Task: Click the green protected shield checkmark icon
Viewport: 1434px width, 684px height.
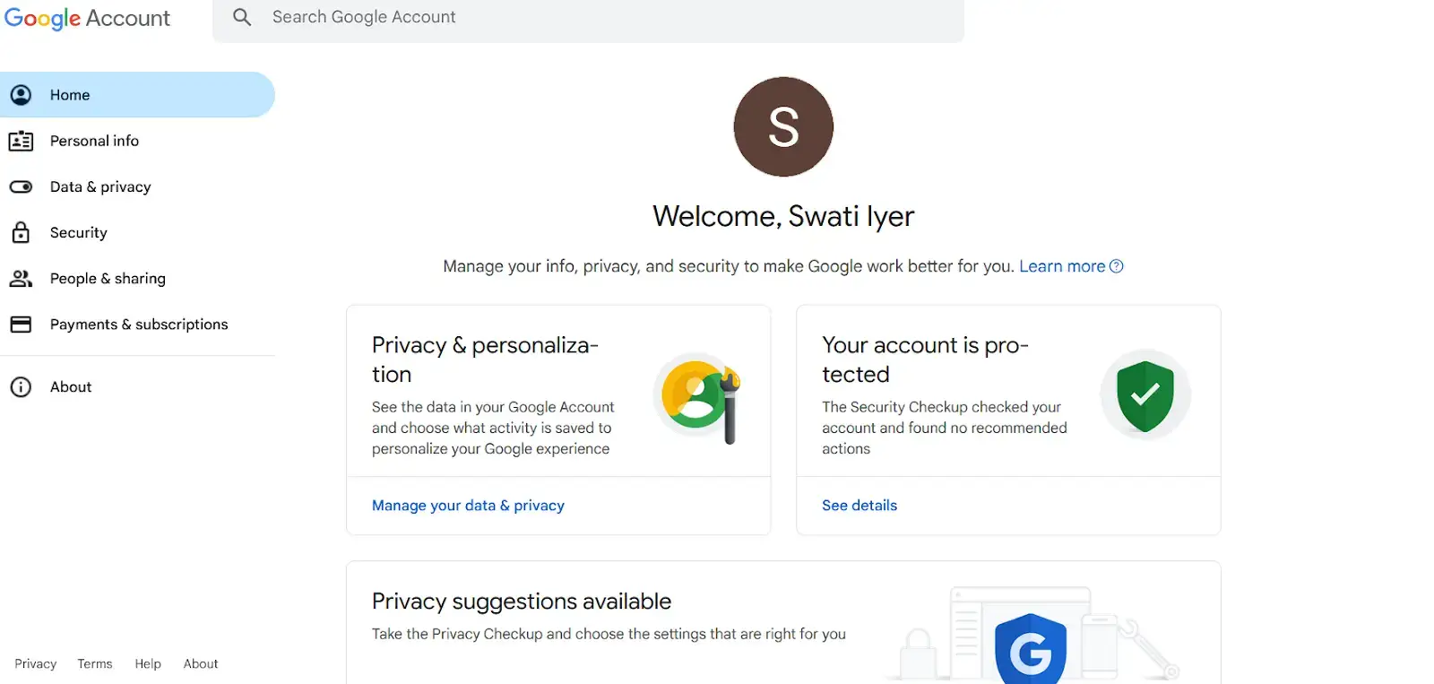Action: coord(1145,394)
